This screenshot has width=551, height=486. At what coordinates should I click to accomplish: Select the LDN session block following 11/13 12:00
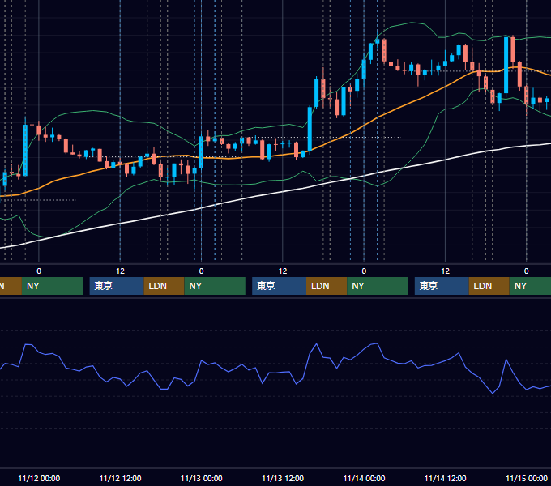(x=327, y=286)
